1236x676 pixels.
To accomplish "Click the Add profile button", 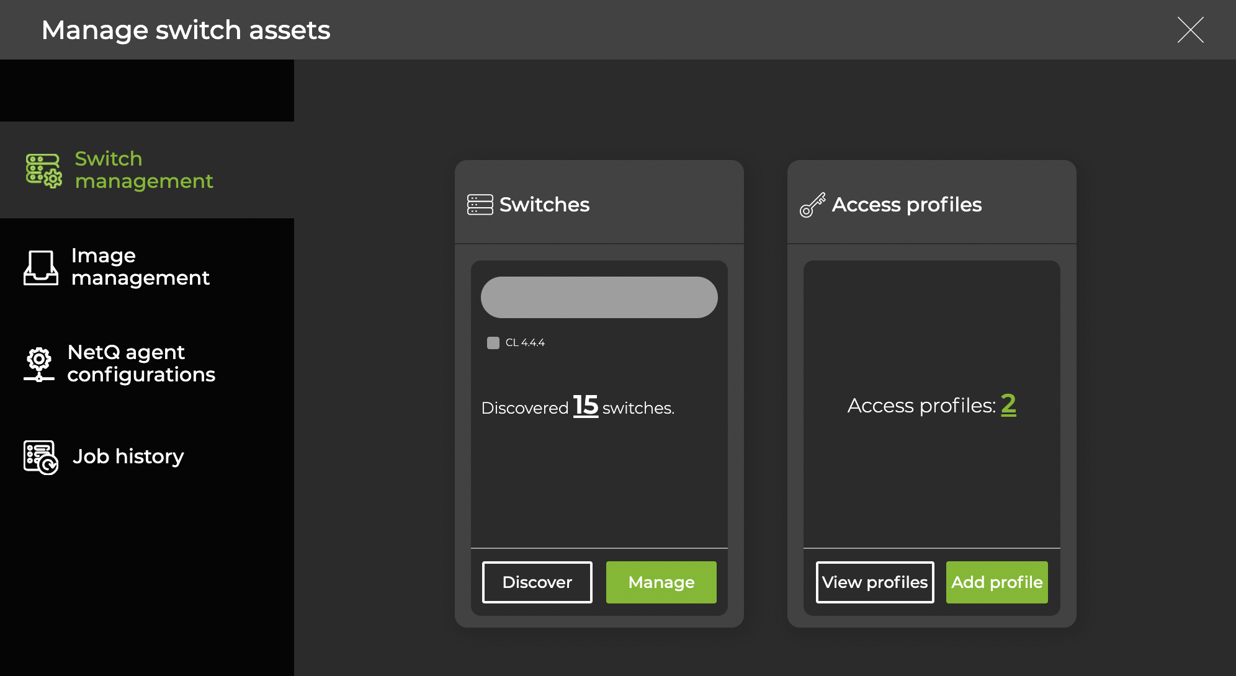I will (996, 582).
